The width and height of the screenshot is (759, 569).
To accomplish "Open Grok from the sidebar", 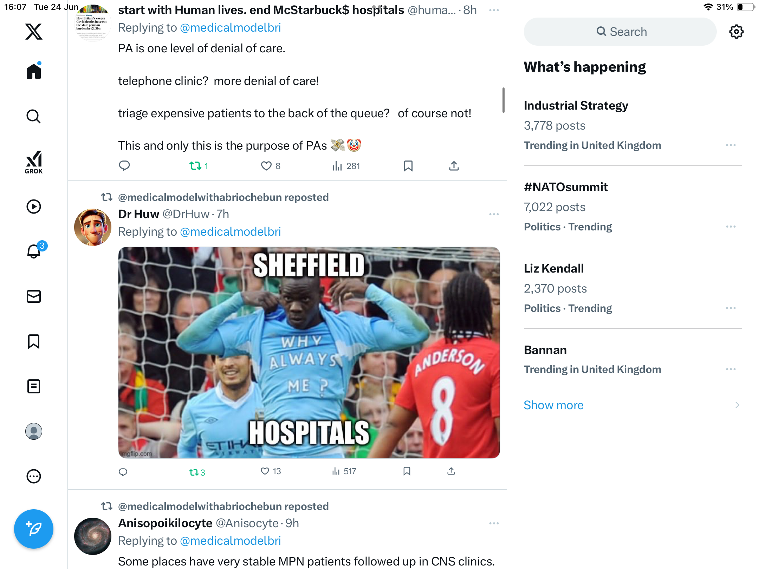I will tap(34, 162).
